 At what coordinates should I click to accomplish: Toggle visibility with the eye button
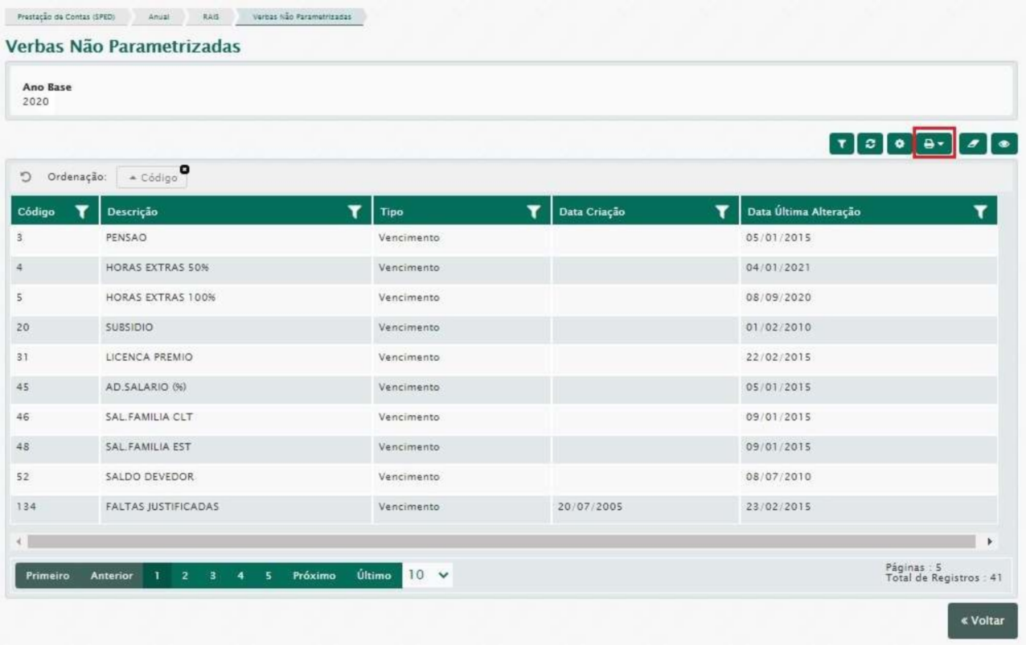[x=1003, y=143]
